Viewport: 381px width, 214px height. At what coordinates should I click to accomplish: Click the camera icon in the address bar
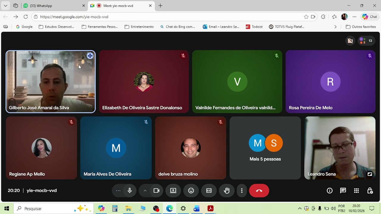click(313, 17)
